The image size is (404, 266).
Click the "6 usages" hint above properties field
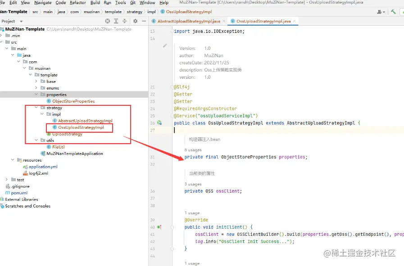193,150
